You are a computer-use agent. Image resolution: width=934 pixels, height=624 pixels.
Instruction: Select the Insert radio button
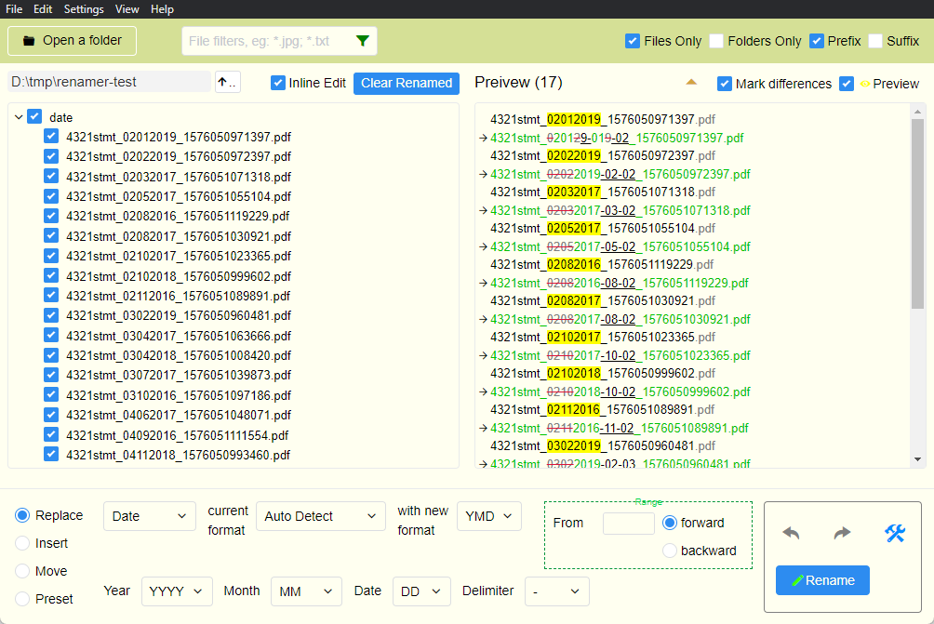(22, 543)
